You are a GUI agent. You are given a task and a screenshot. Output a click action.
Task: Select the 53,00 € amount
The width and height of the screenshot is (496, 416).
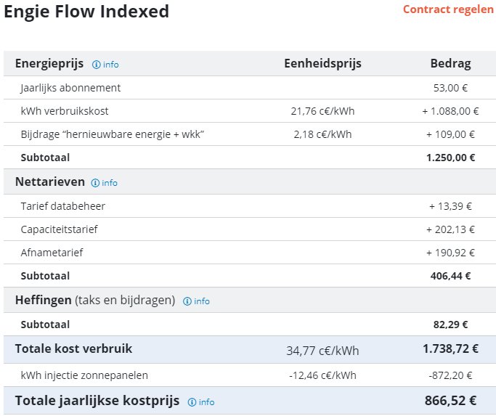pyautogui.click(x=450, y=88)
